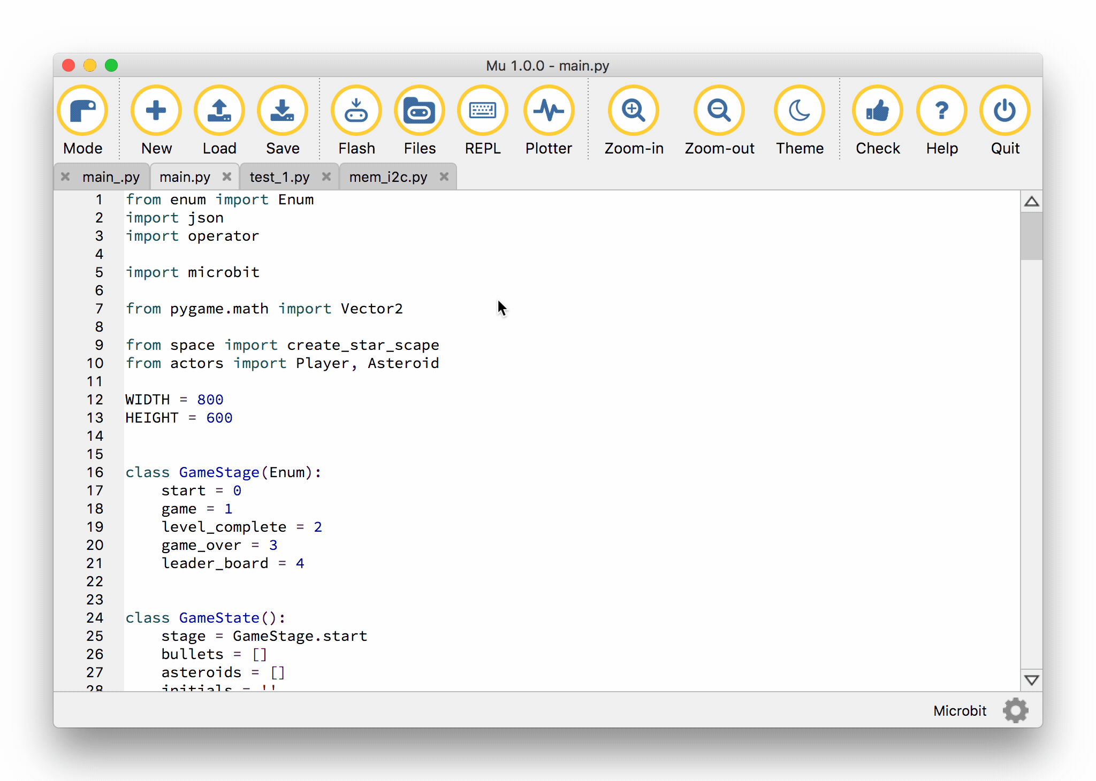Save the current script
1096x781 pixels.
(x=282, y=111)
